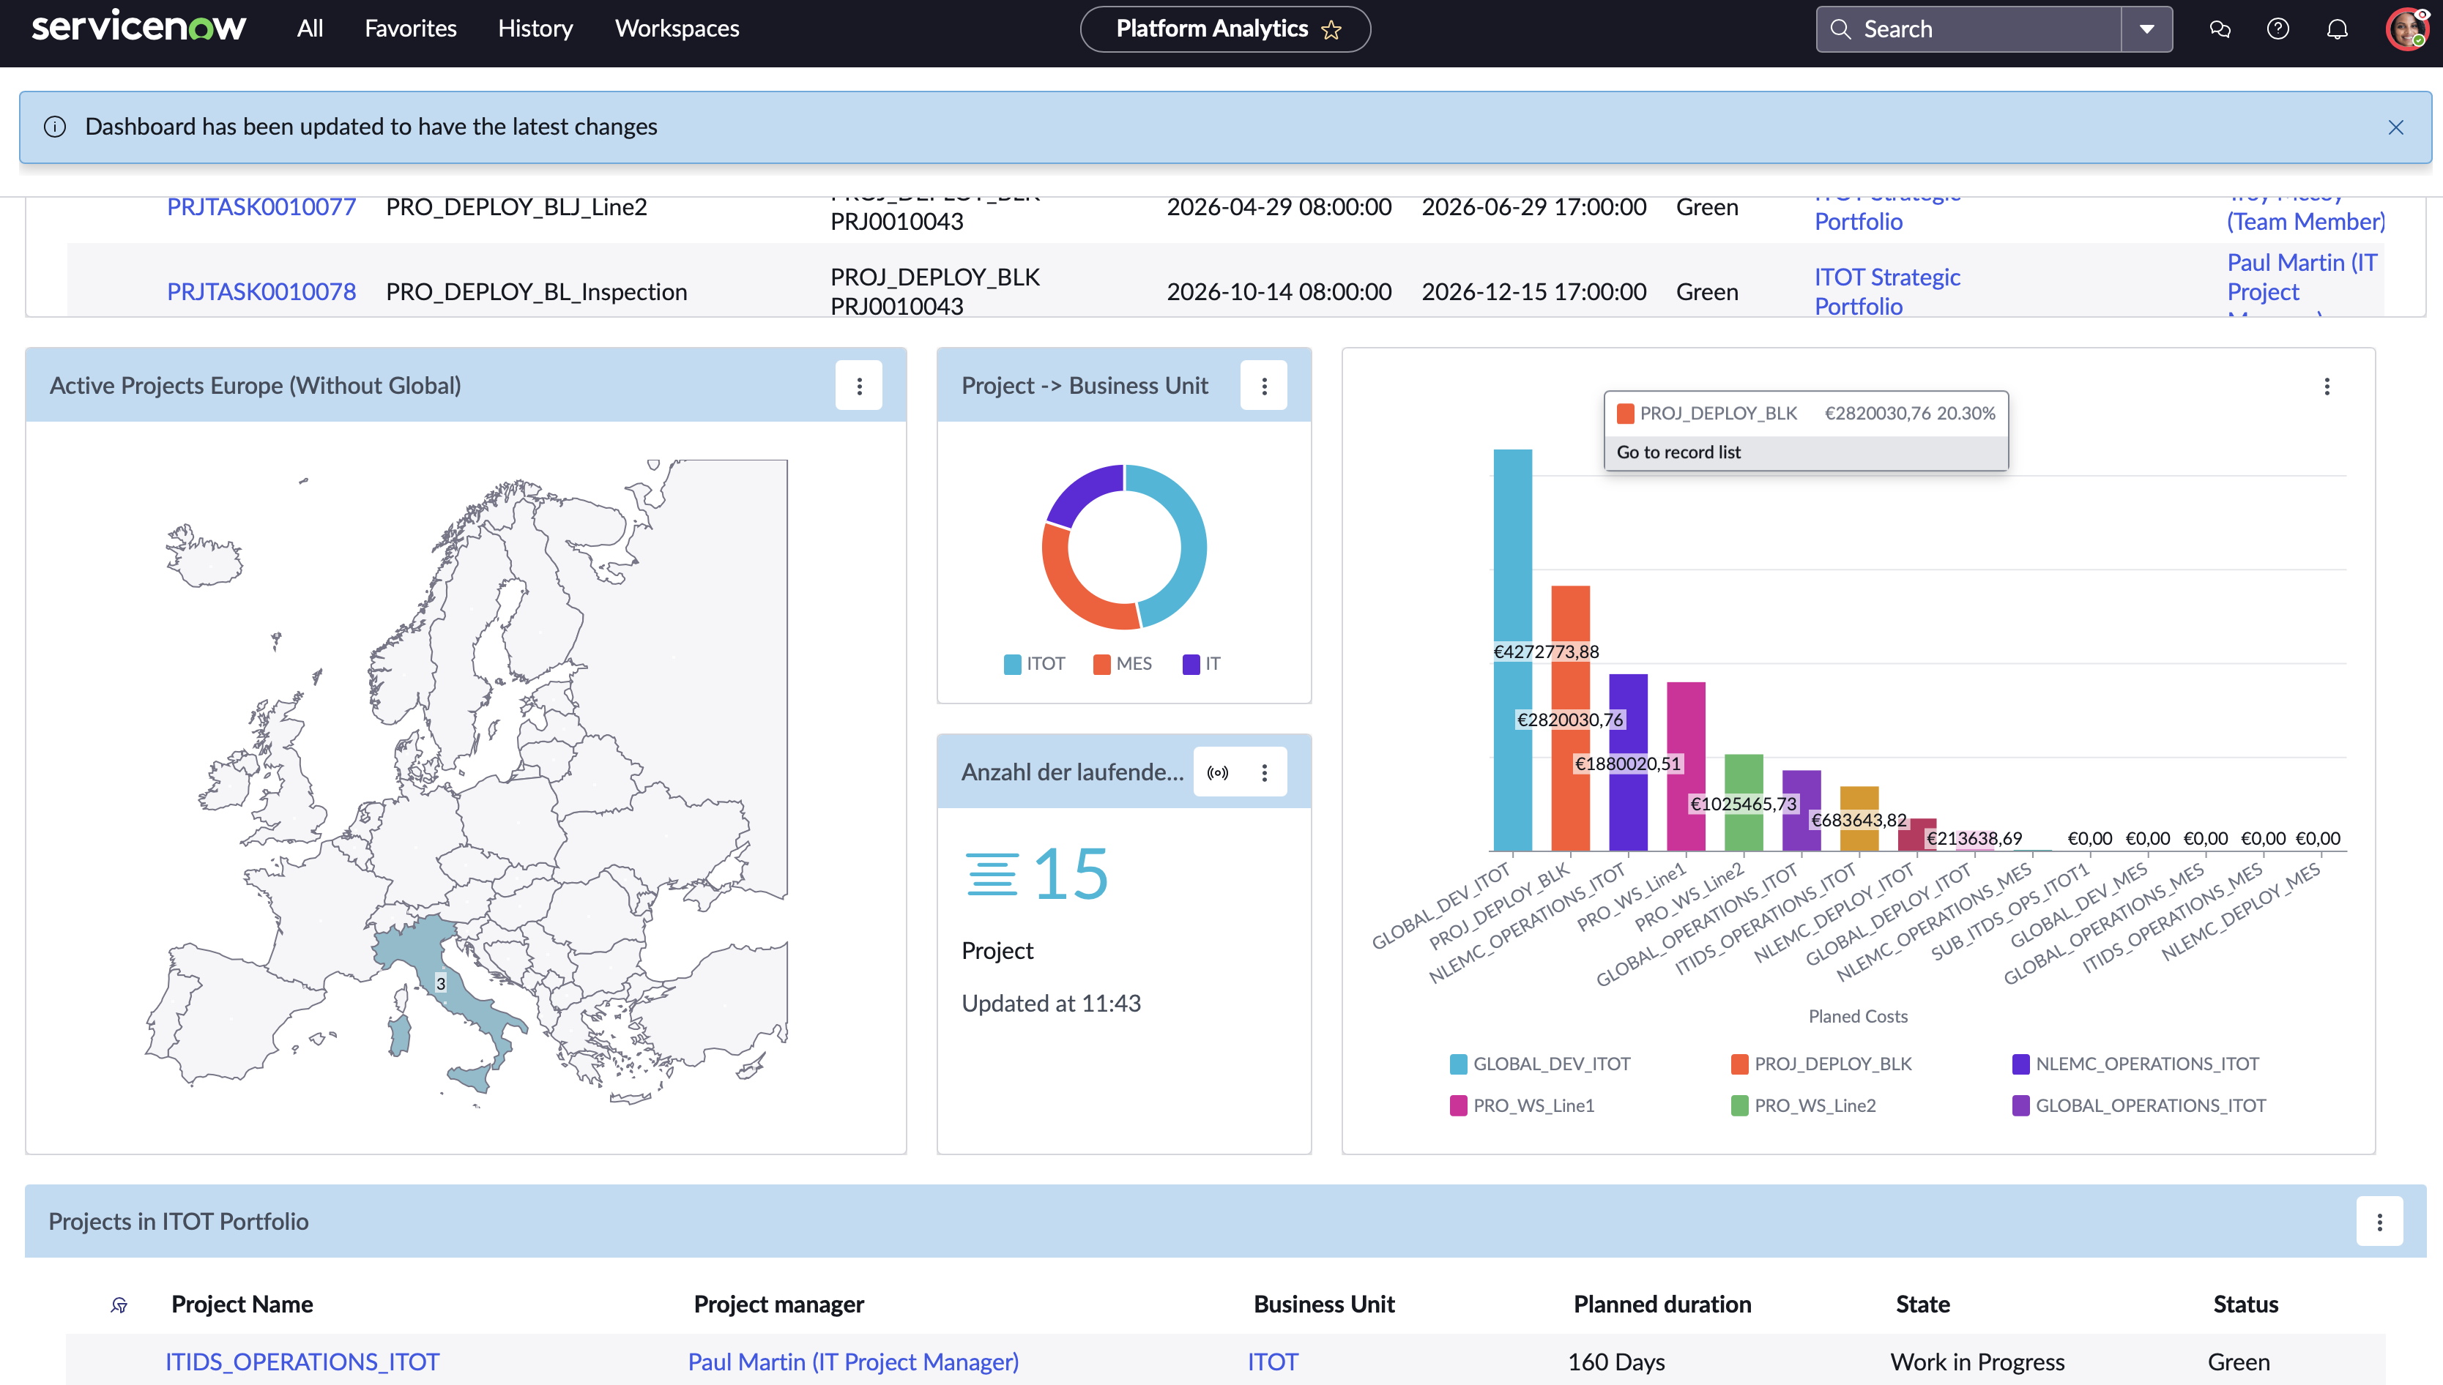The width and height of the screenshot is (2443, 1385).
Task: Open the History menu
Action: click(x=535, y=29)
